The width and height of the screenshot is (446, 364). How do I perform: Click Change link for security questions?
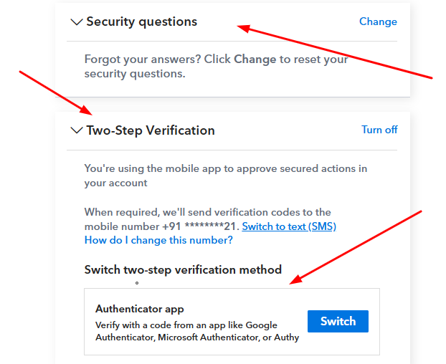coord(378,21)
